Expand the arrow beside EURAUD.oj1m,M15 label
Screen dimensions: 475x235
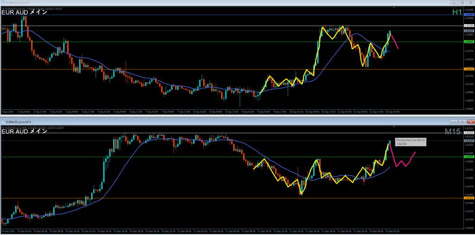point(3,127)
